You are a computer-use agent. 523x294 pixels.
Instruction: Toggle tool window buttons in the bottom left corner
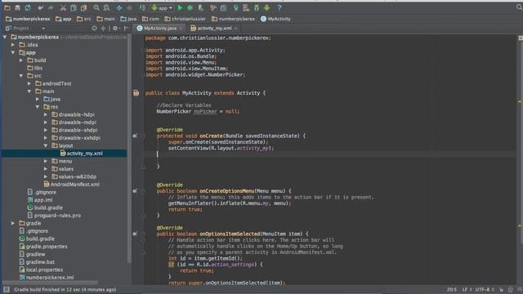pos(7,289)
